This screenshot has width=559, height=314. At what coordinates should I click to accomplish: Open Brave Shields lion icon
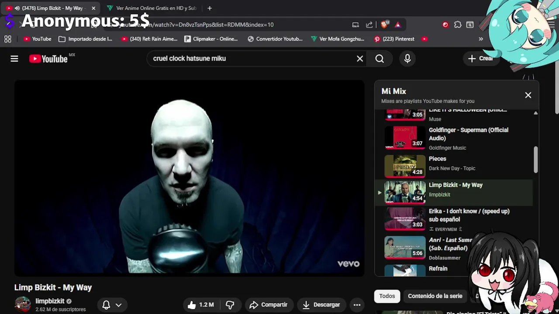[x=385, y=25]
